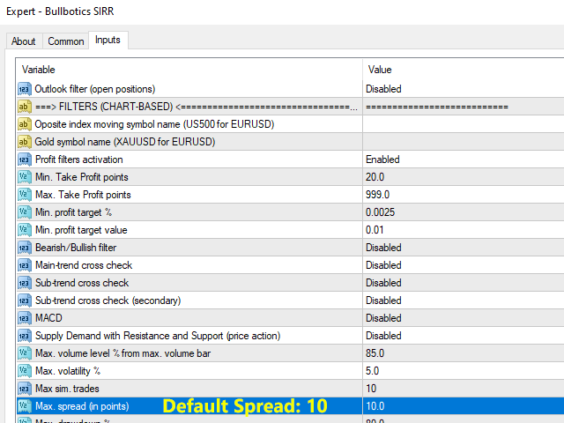This screenshot has width=564, height=423.
Task: Edit the Max. spread value 10.0
Action: 464,406
